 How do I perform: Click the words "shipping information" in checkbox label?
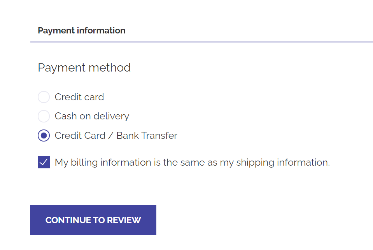[283, 163]
